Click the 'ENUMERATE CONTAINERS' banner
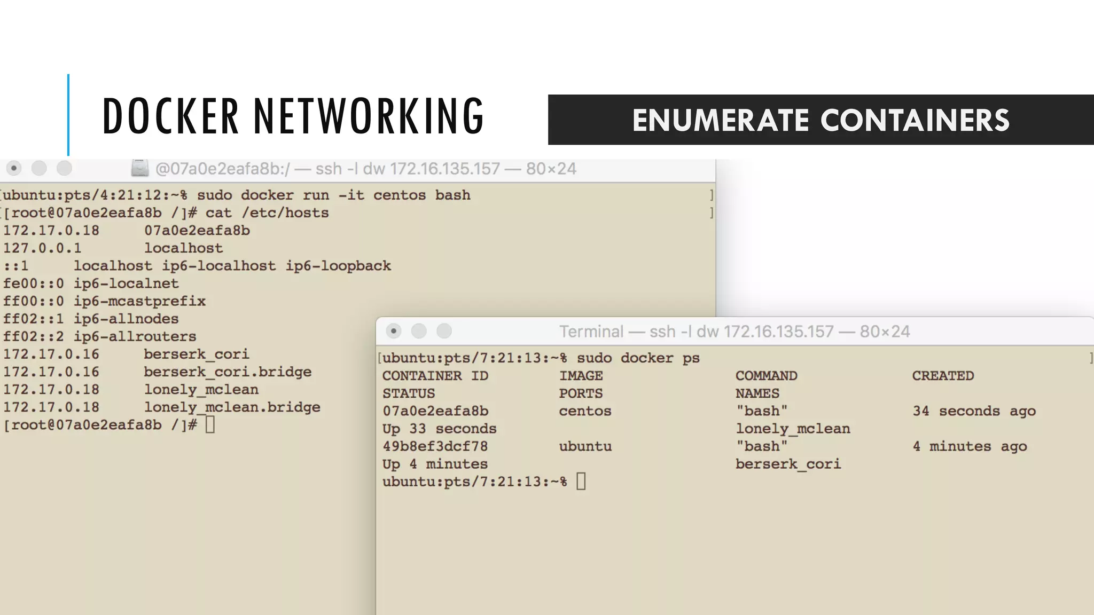 821,120
